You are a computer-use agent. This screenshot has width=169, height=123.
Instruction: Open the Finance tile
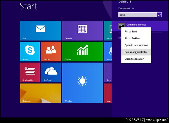83,52
